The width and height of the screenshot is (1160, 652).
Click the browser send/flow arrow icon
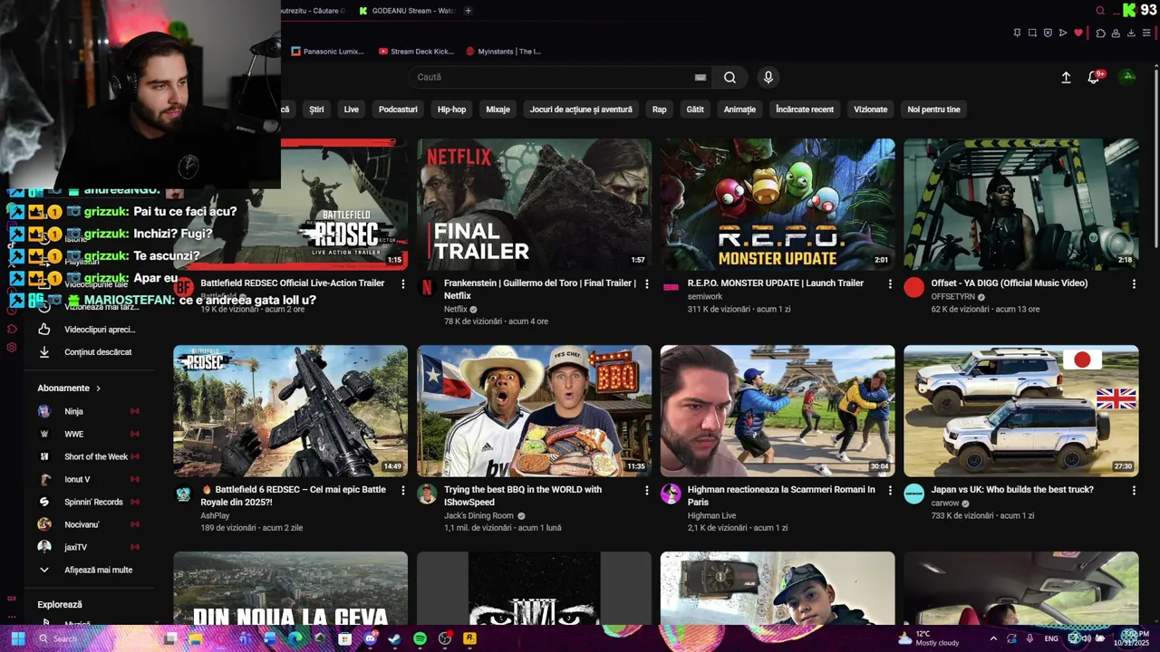(1063, 33)
